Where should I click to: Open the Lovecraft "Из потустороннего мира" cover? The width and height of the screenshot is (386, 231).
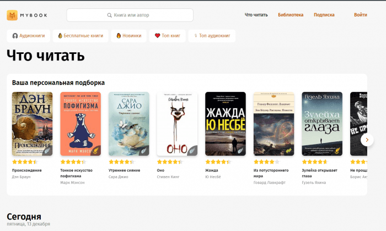click(274, 124)
